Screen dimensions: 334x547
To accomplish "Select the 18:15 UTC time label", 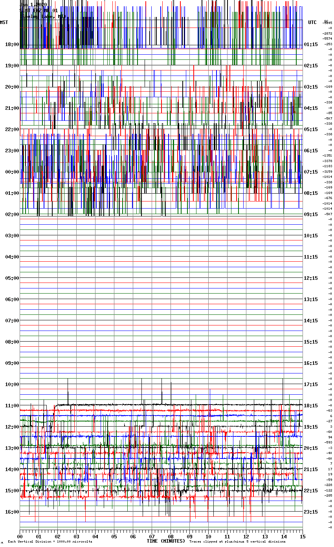I will (310, 406).
